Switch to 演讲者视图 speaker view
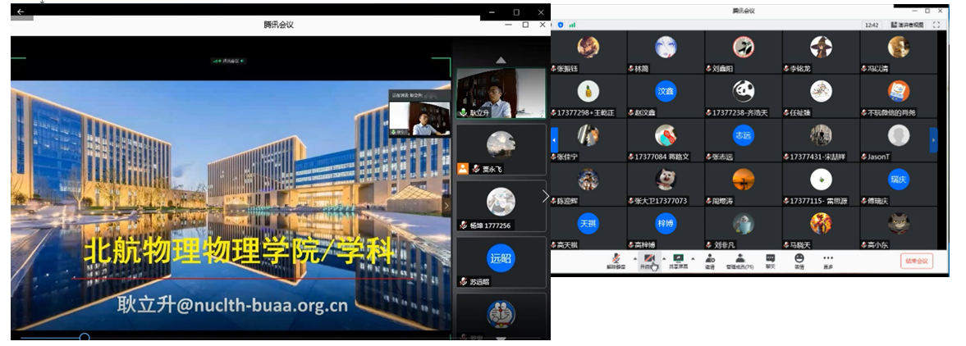 point(906,25)
